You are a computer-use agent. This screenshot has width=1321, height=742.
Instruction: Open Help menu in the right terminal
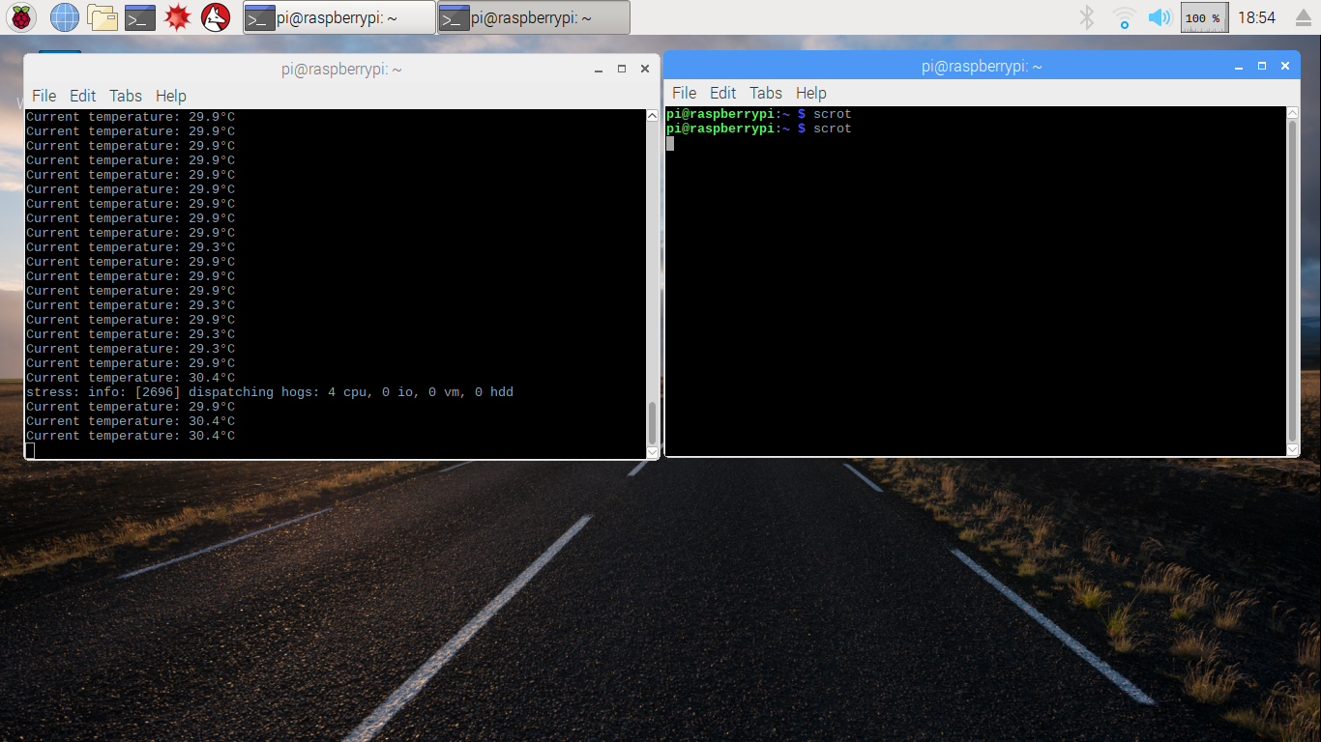(811, 93)
